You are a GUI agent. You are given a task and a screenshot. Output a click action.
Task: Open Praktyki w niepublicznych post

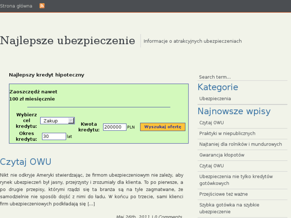pos(227,133)
